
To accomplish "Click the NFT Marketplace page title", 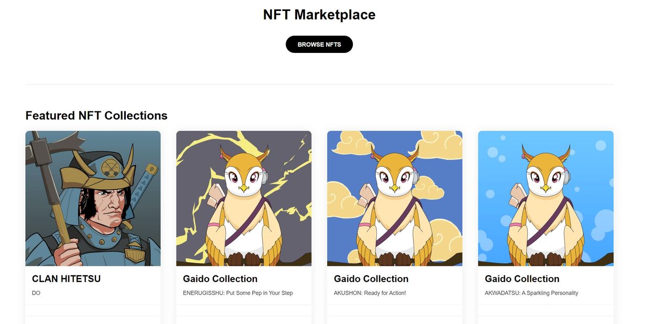I will [319, 15].
